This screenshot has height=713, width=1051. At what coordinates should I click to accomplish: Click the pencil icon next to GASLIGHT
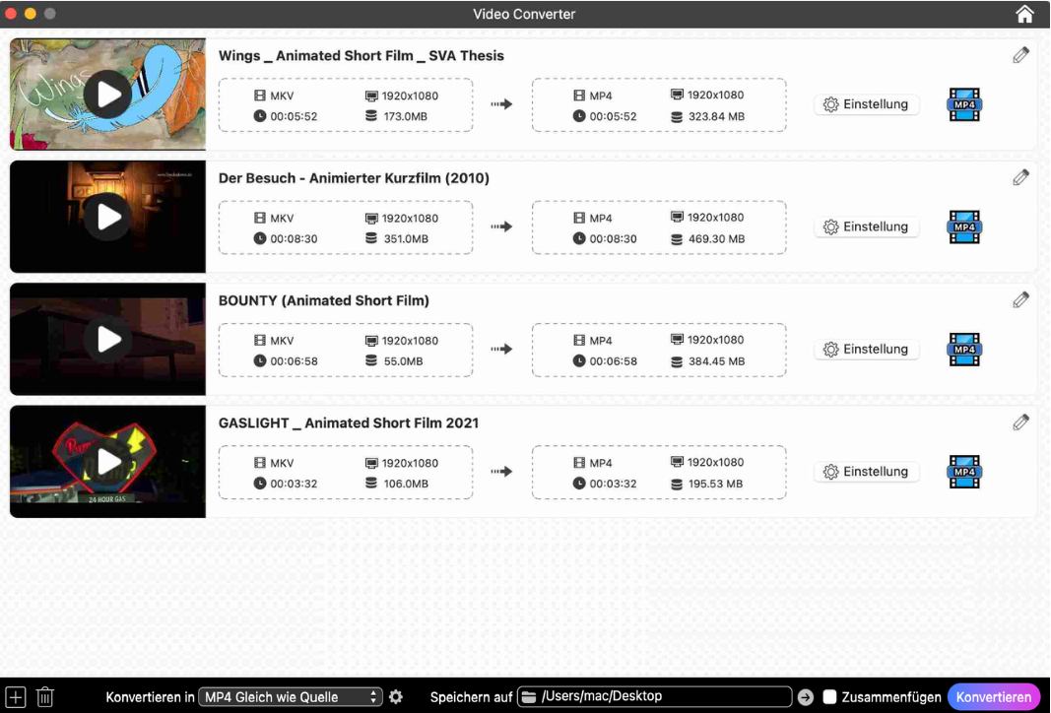coord(1021,421)
